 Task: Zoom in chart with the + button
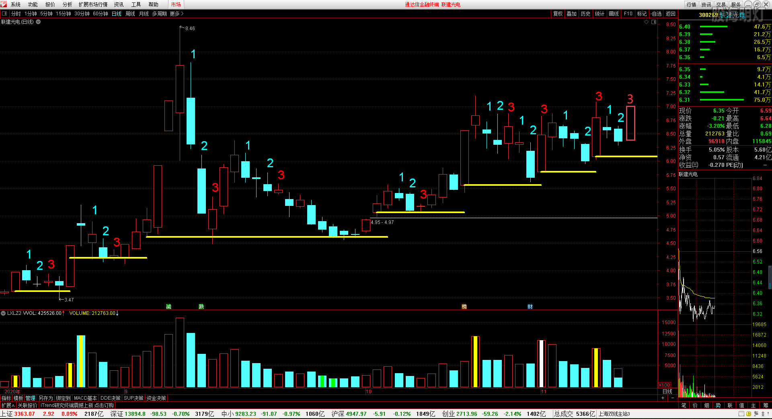pyautogui.click(x=663, y=398)
